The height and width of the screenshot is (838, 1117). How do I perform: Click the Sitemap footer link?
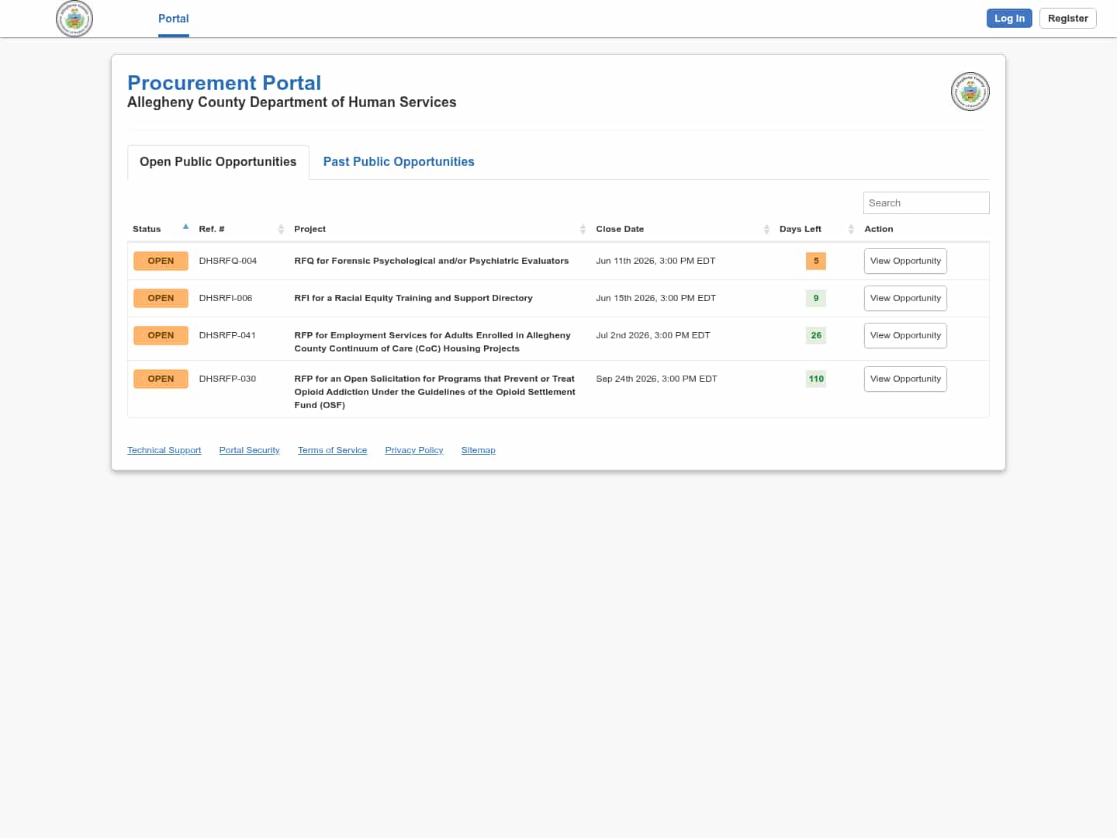point(478,450)
